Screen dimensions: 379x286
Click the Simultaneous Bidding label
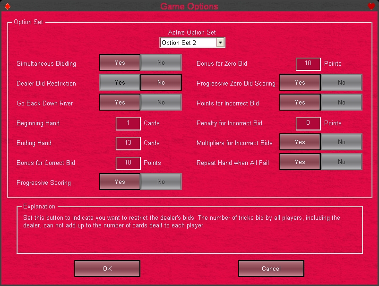[x=46, y=64]
